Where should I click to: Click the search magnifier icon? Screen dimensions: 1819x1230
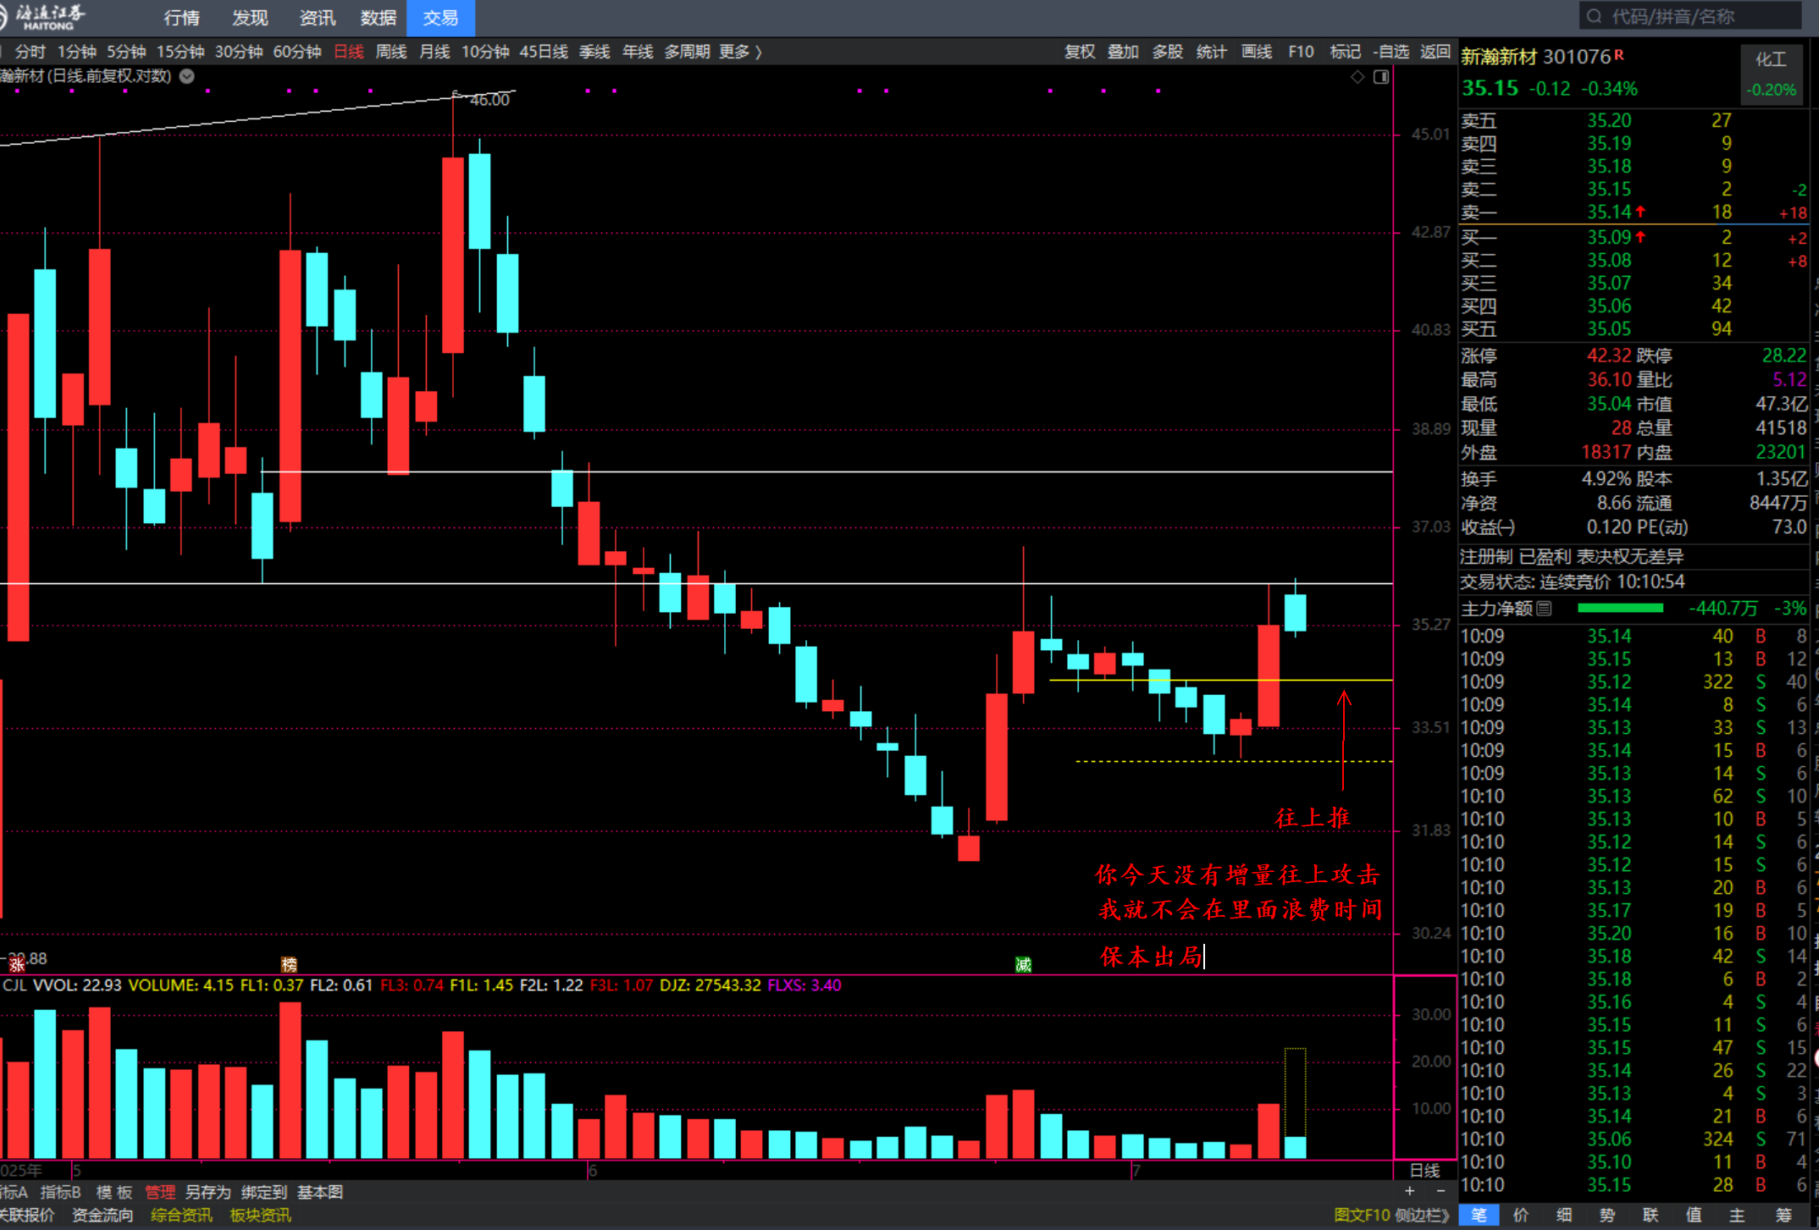coord(1595,17)
